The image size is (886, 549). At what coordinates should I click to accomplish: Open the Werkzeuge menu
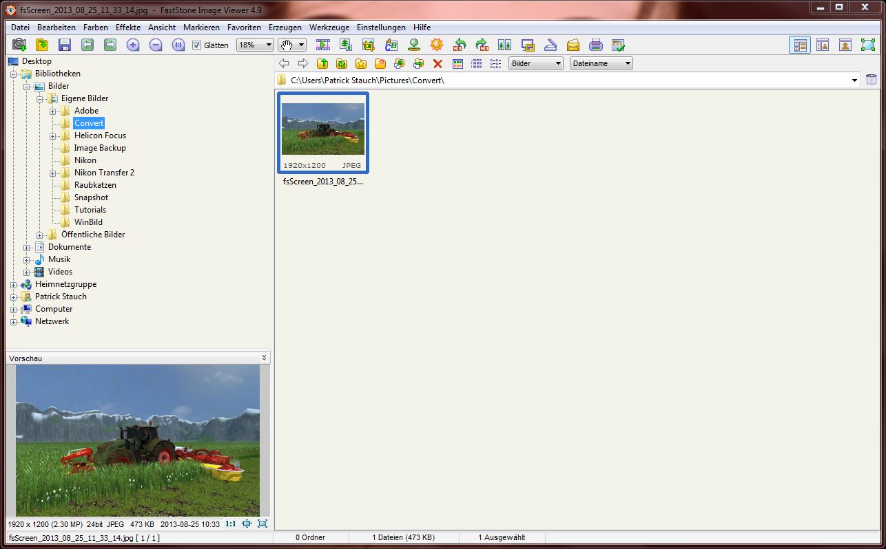point(329,28)
